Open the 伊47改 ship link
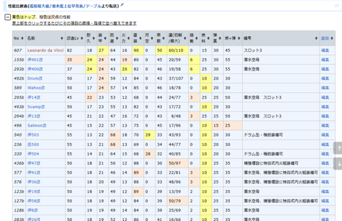 pos(34,163)
